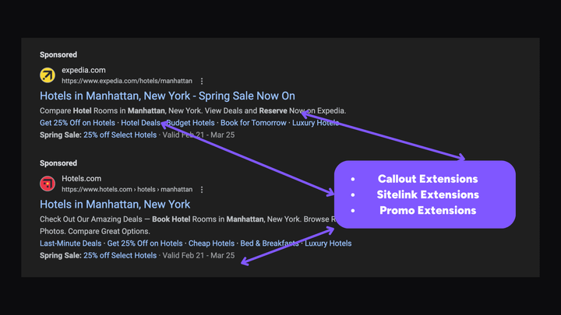
Task: Click Hotels.com's "Get 25% Off on Hotels" sitelink
Action: click(145, 243)
